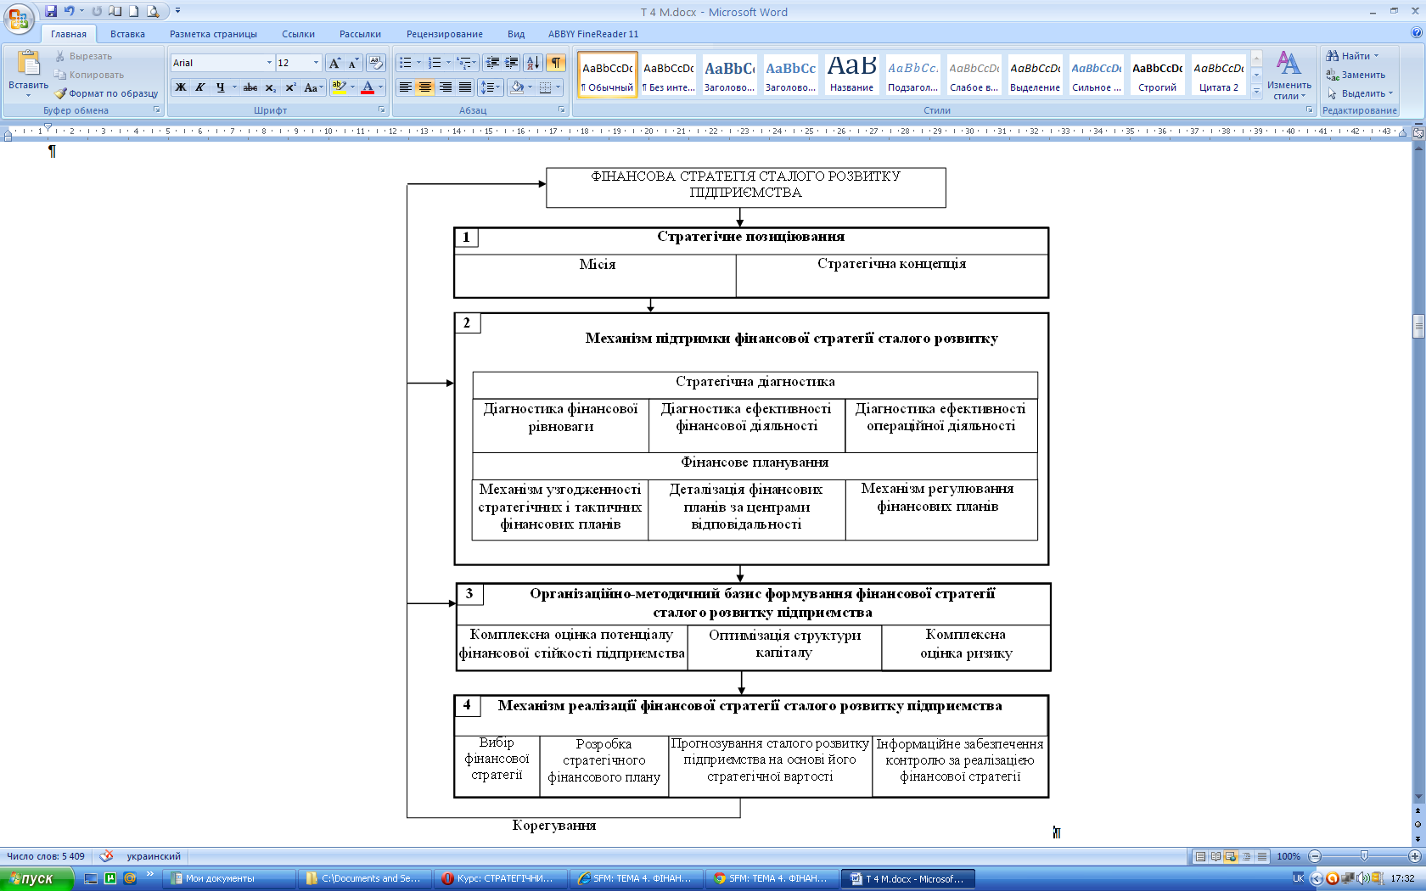Click the Paste (Вставить) clipboard icon

(x=28, y=64)
